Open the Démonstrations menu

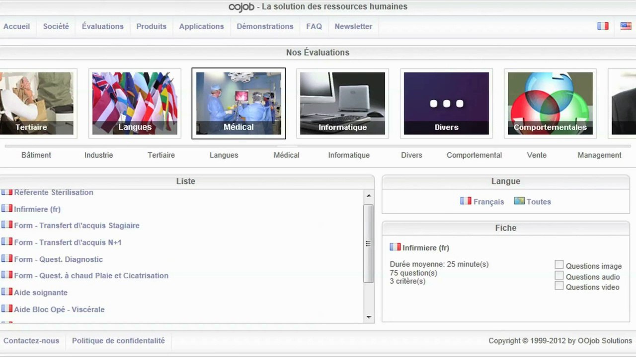[265, 26]
